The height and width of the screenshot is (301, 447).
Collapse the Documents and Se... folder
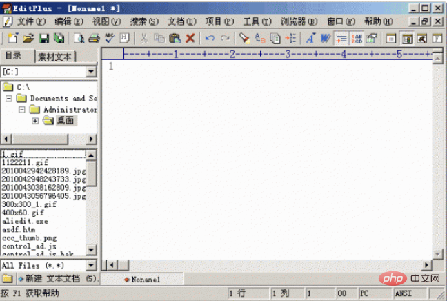[x=8, y=99]
